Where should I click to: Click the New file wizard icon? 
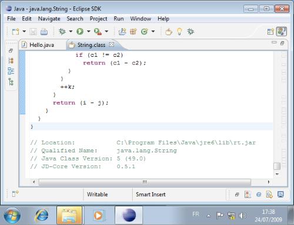click(15, 32)
